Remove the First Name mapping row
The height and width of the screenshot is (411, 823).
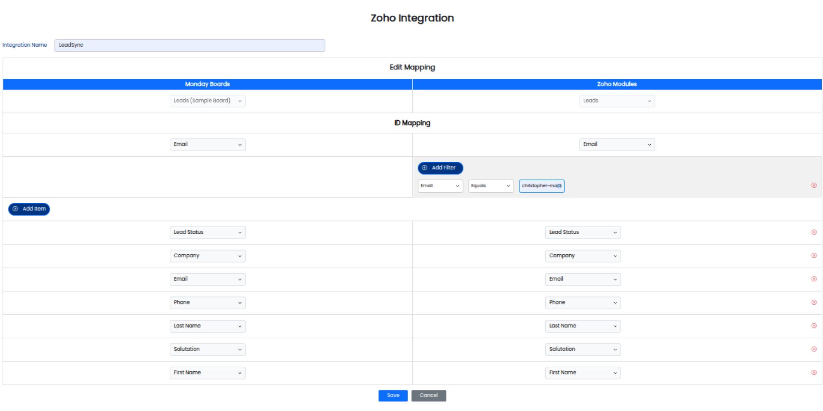pos(814,372)
